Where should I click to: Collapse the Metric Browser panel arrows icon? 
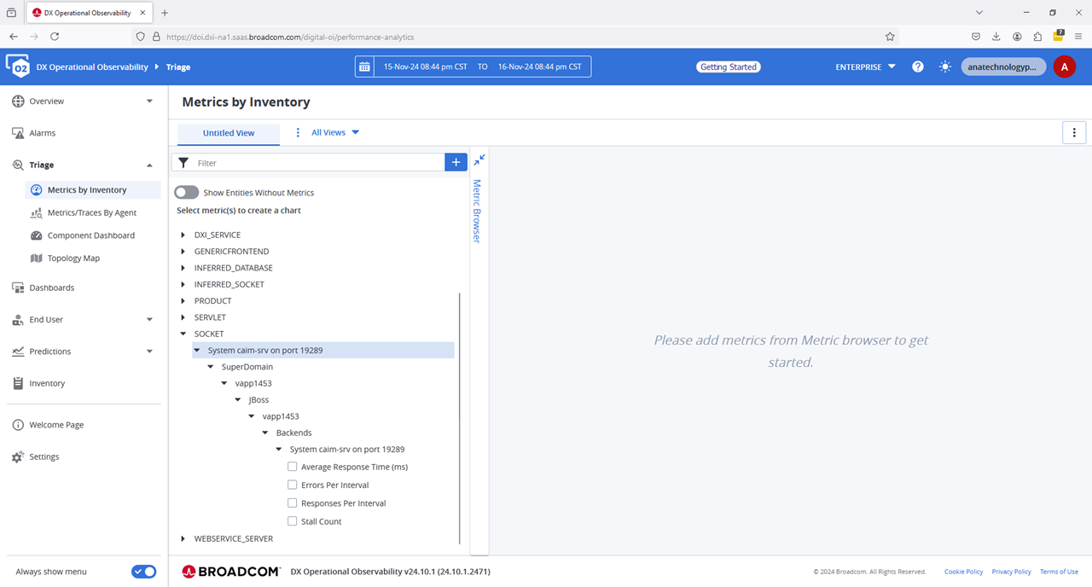pyautogui.click(x=479, y=159)
